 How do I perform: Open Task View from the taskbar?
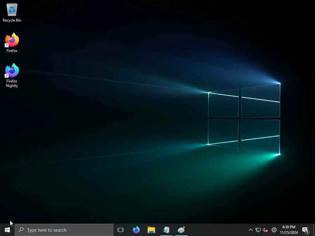tap(121, 230)
